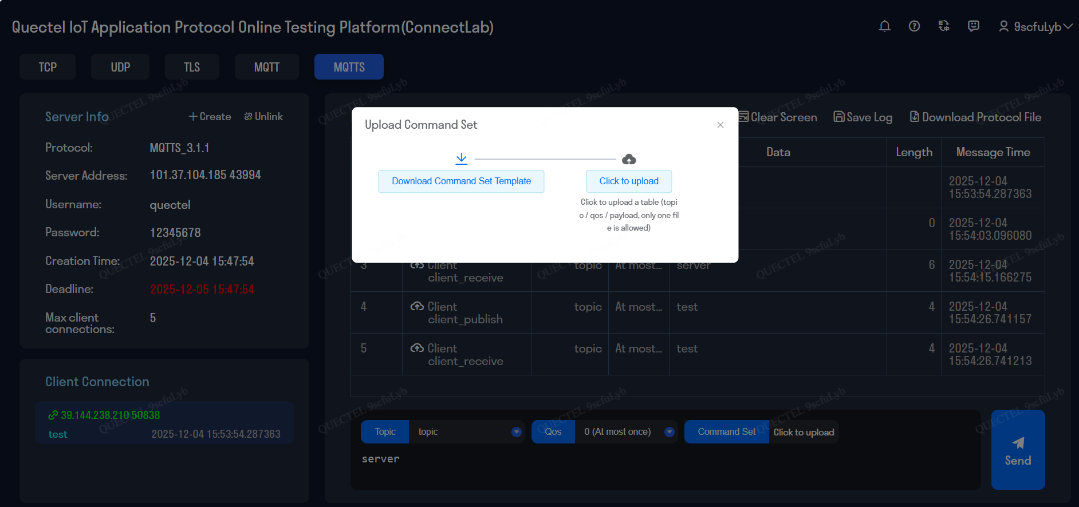Viewport: 1079px width, 507px height.
Task: Switch to the MQTT tab
Action: [x=266, y=67]
